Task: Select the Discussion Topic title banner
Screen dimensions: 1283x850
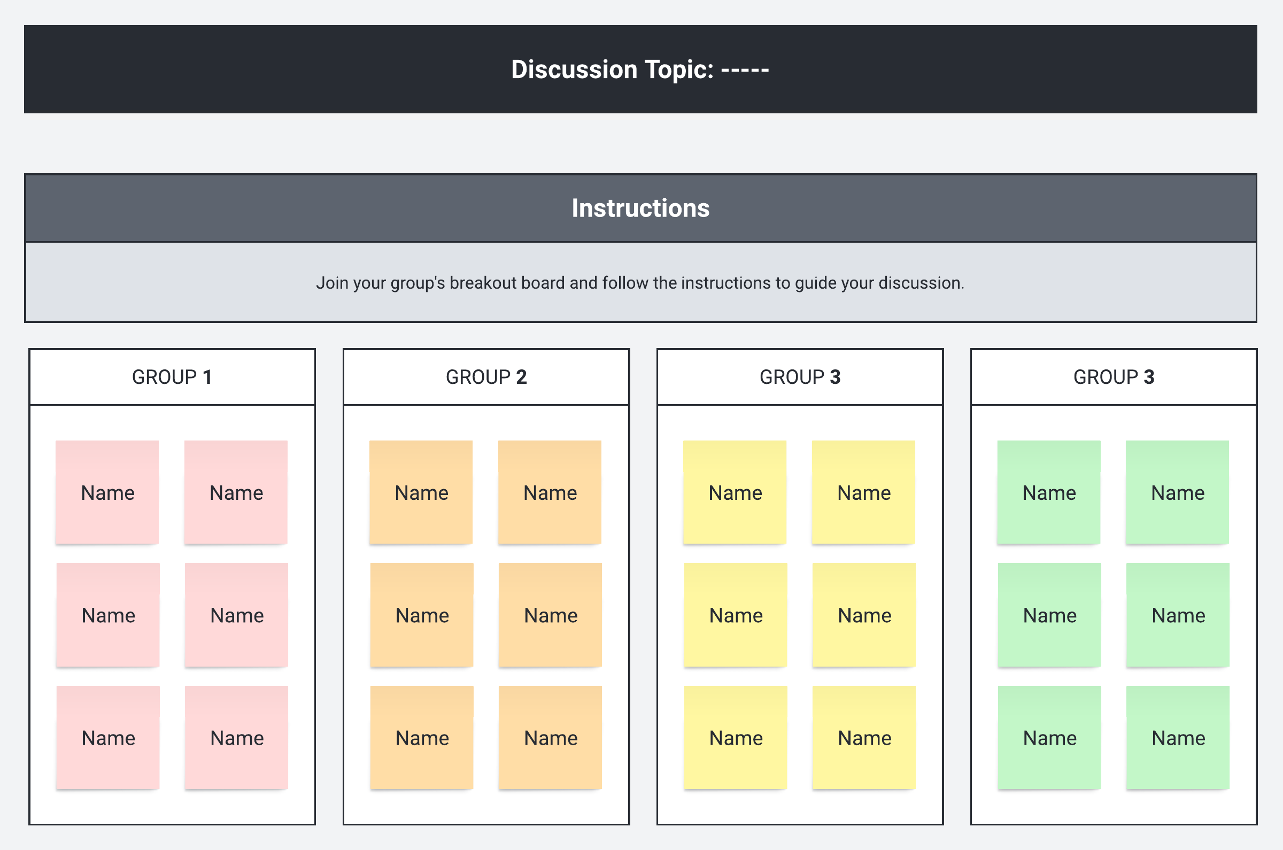Action: coord(640,69)
